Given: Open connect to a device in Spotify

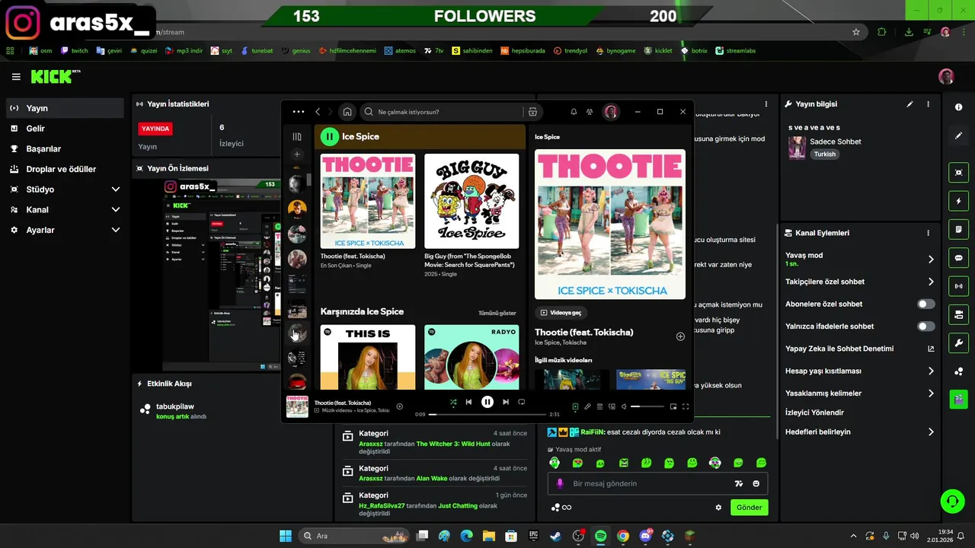Looking at the screenshot, I should tap(612, 406).
